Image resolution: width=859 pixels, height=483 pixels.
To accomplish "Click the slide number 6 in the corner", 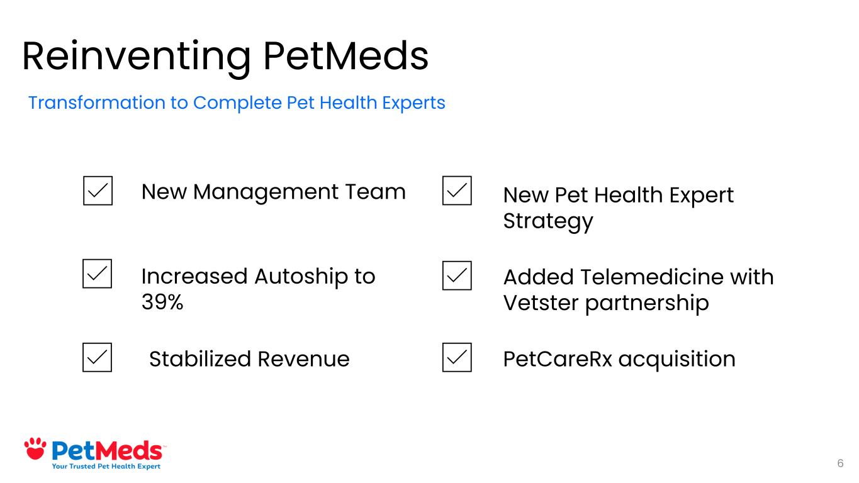I will [x=840, y=464].
